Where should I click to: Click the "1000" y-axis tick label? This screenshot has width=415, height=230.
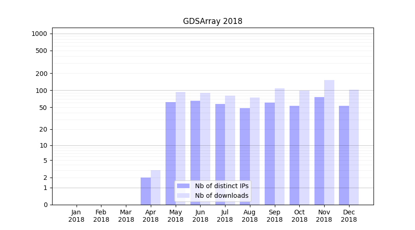click(39, 34)
